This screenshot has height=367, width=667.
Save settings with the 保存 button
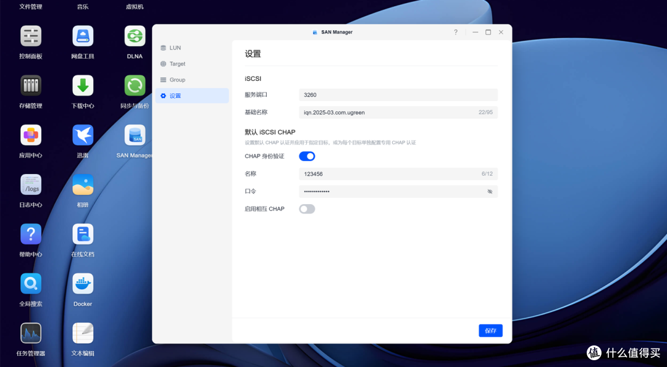(490, 331)
